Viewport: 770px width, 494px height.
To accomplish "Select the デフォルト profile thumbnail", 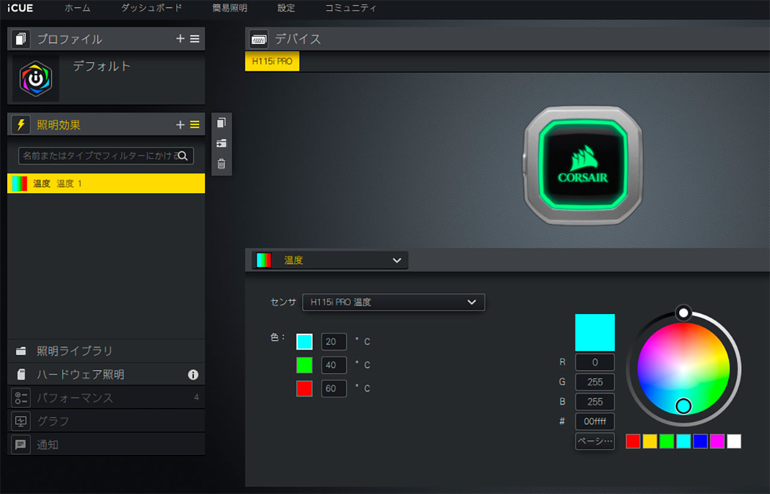I will click(x=36, y=78).
